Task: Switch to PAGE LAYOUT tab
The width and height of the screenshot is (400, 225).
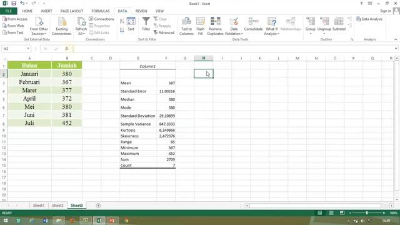Action: coord(72,11)
